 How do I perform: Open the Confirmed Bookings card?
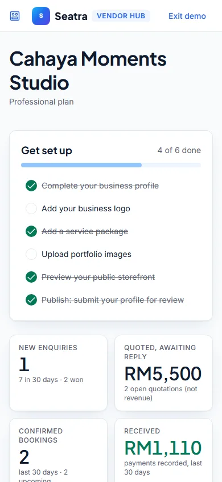point(59,451)
